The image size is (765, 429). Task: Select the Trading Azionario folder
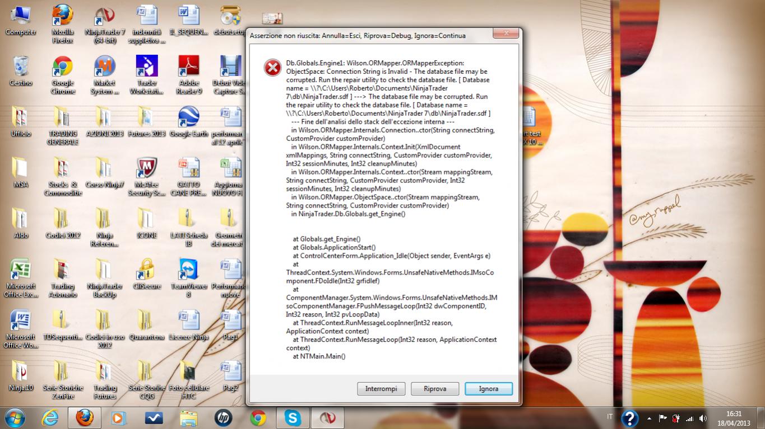(x=63, y=278)
